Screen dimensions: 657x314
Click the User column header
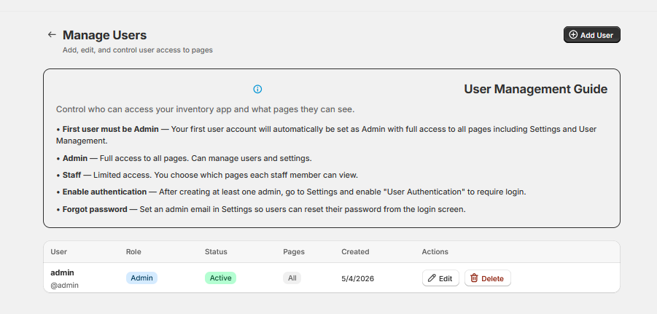(58, 251)
